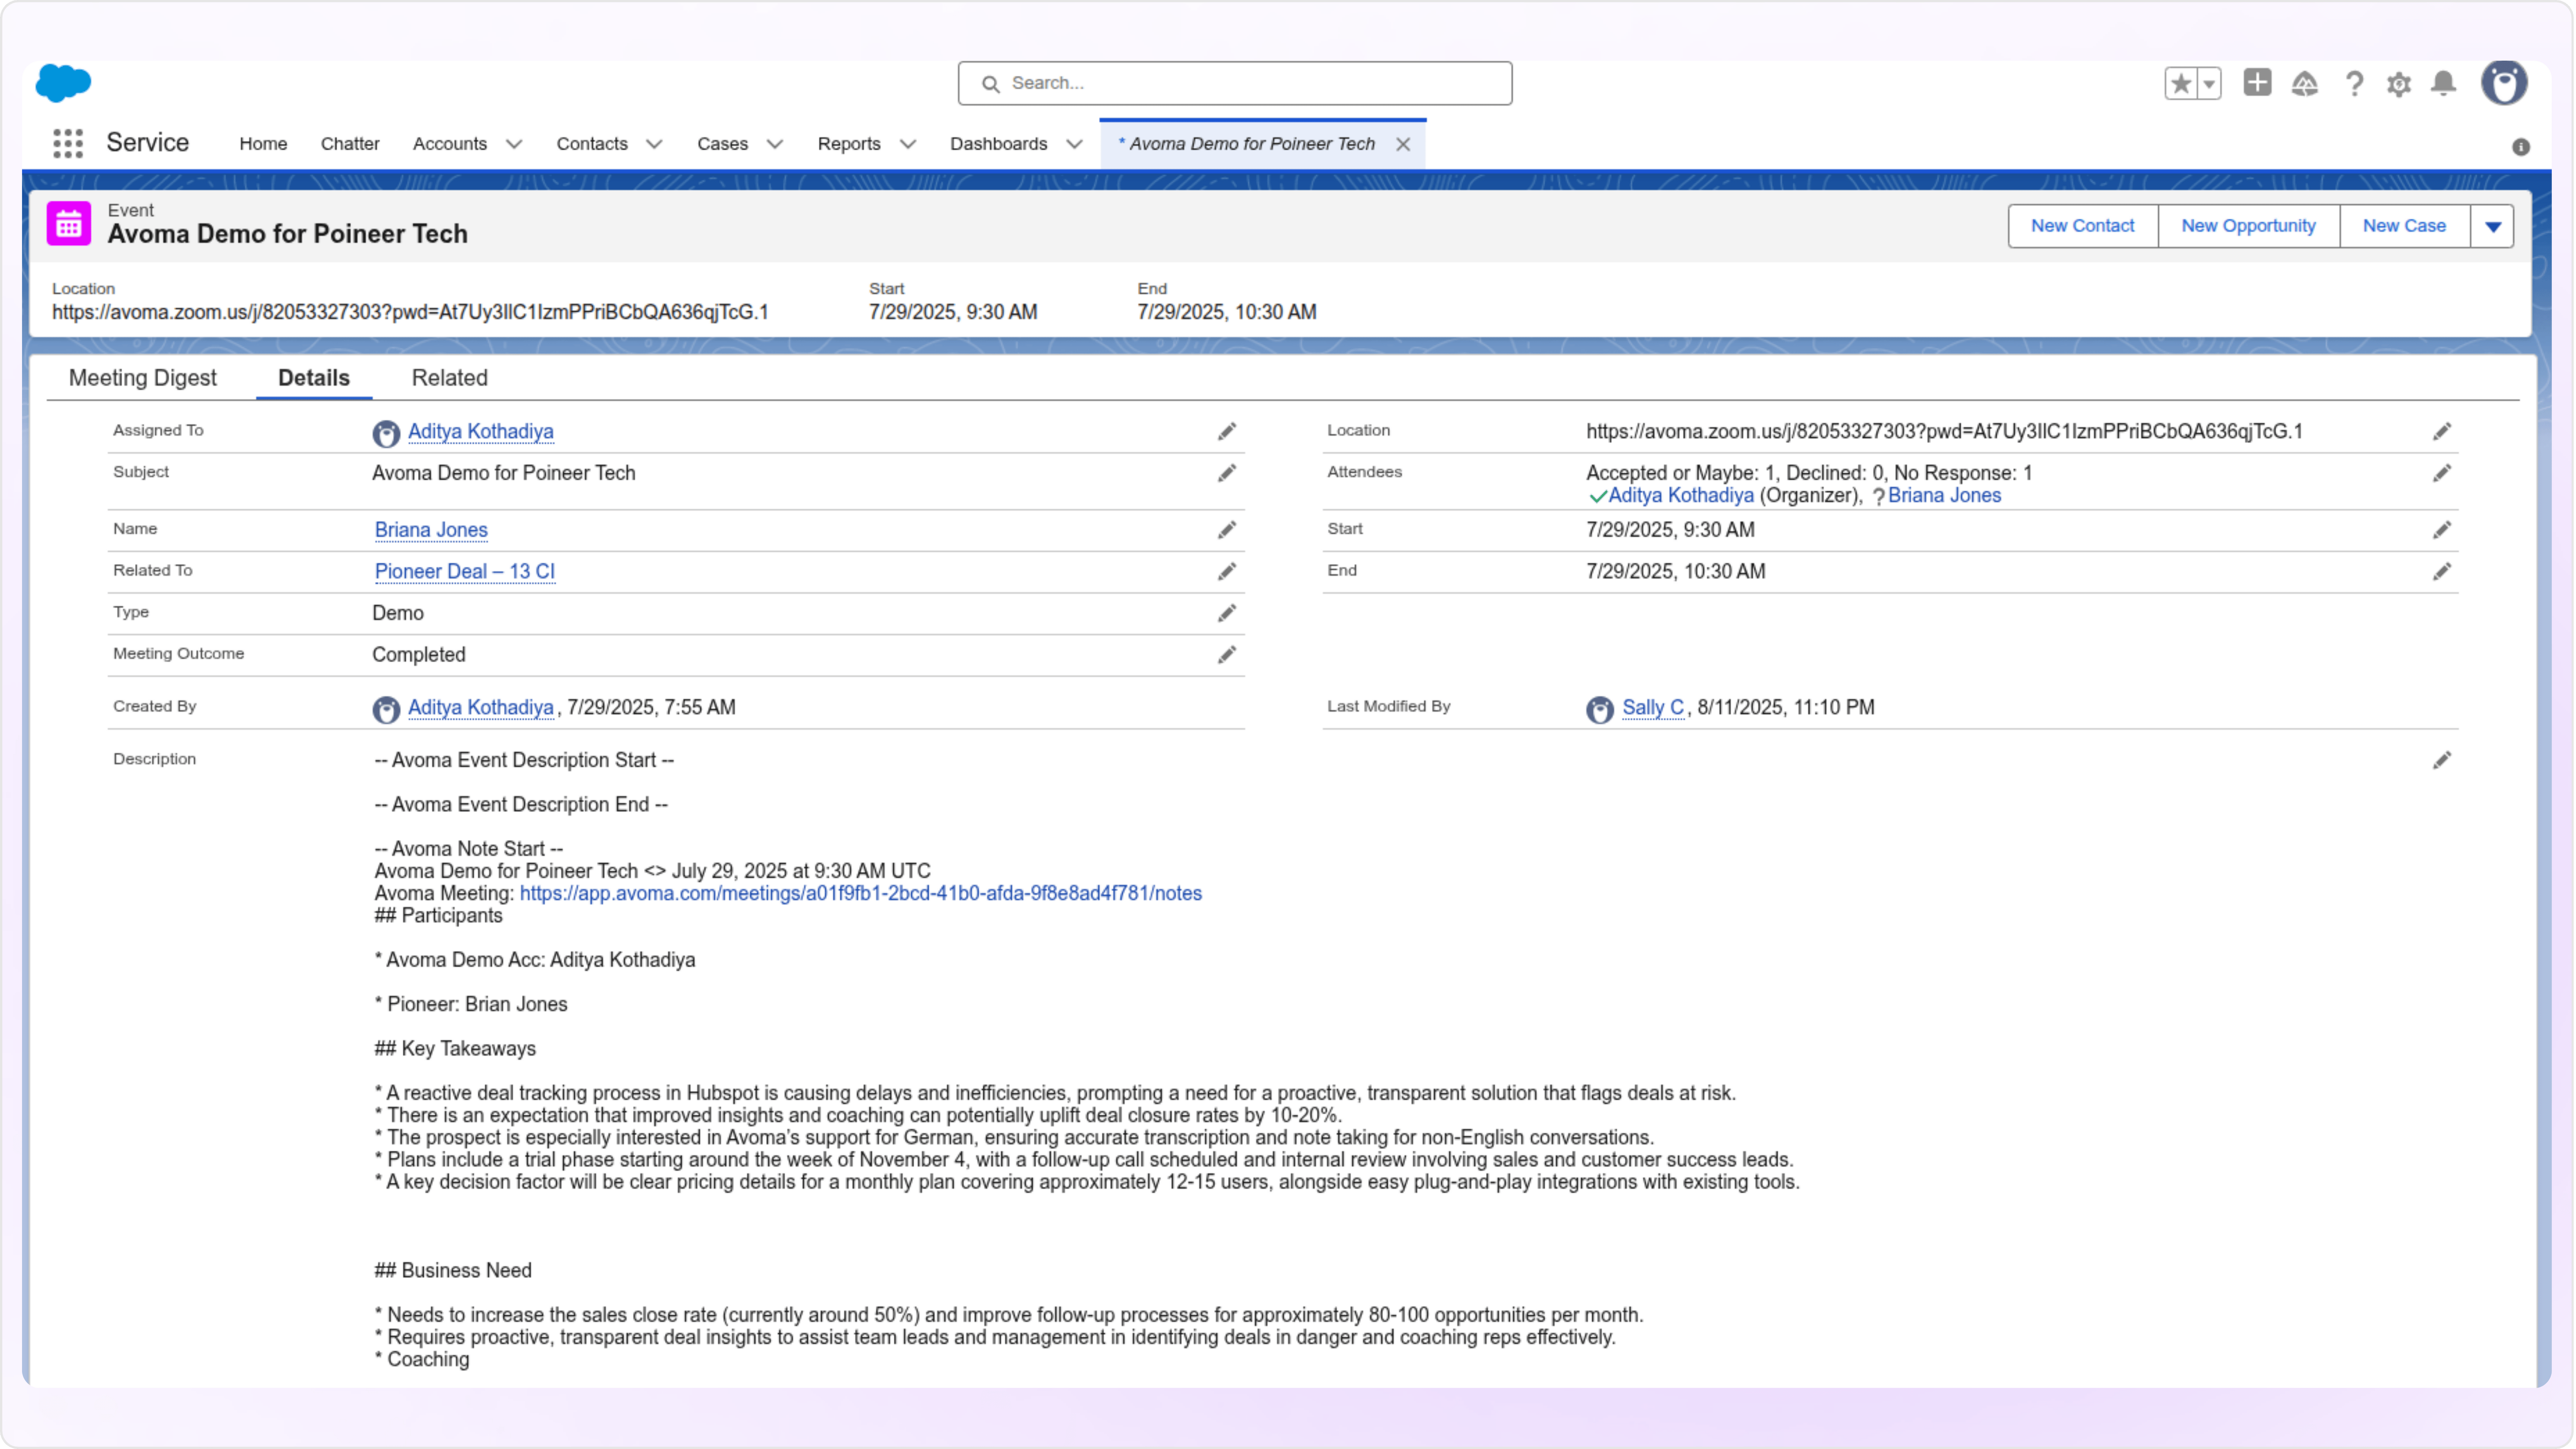This screenshot has width=2576, height=1449.
Task: Click the Favorites star icon
Action: pos(2181,84)
